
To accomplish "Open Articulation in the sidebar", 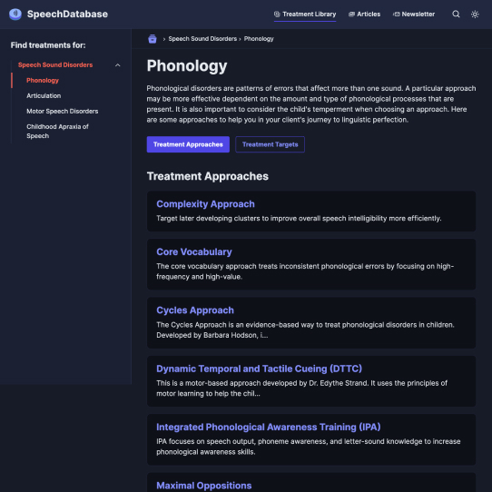I will tap(44, 95).
